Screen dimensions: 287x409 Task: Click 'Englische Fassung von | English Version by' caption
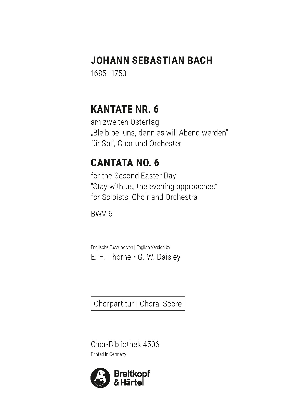tap(131, 247)
